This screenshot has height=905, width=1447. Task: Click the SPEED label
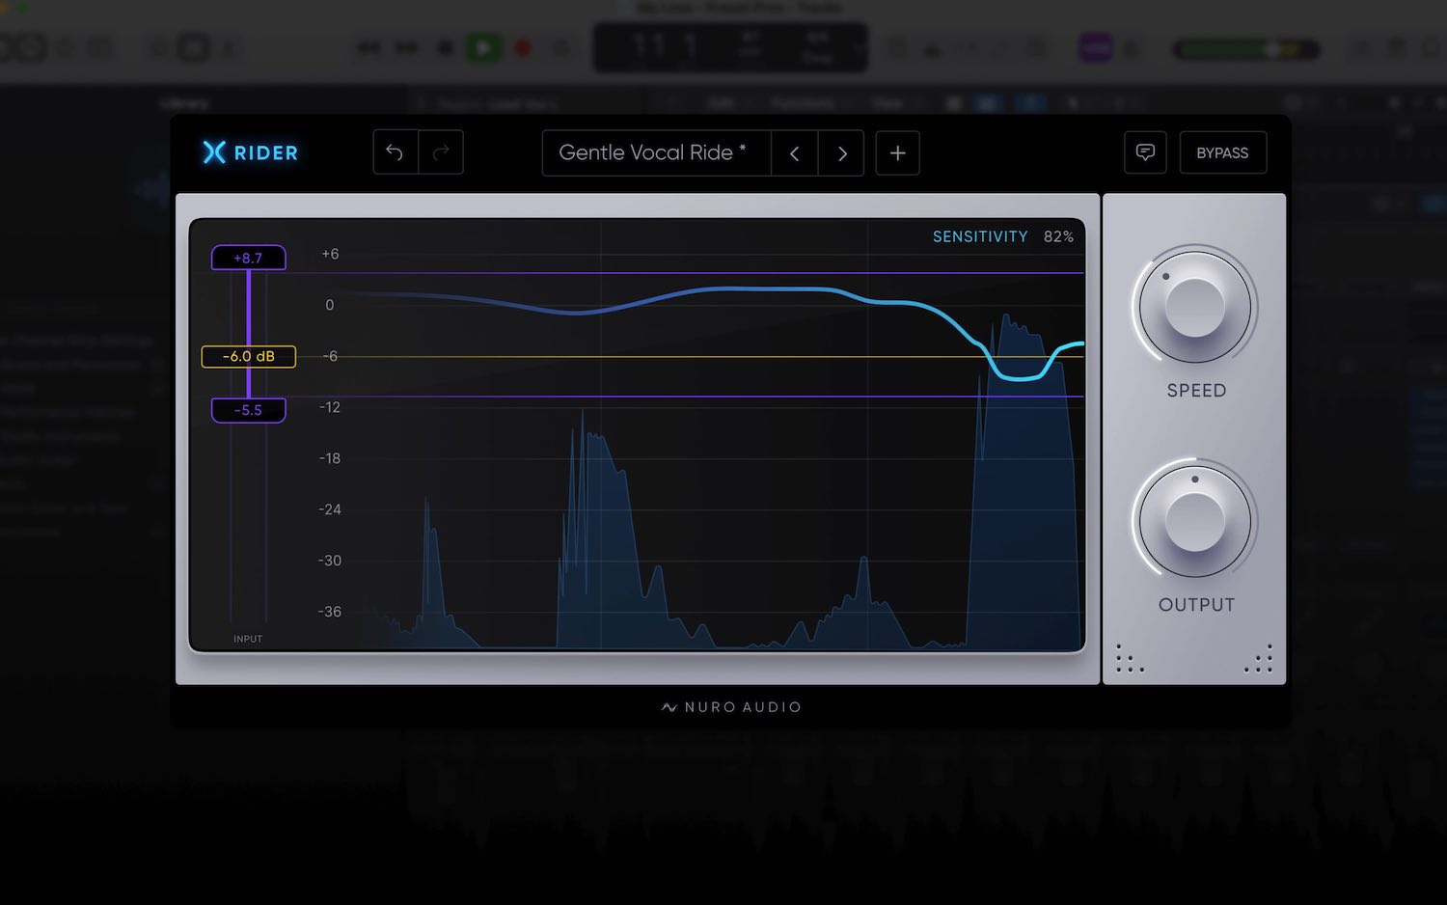1196,391
